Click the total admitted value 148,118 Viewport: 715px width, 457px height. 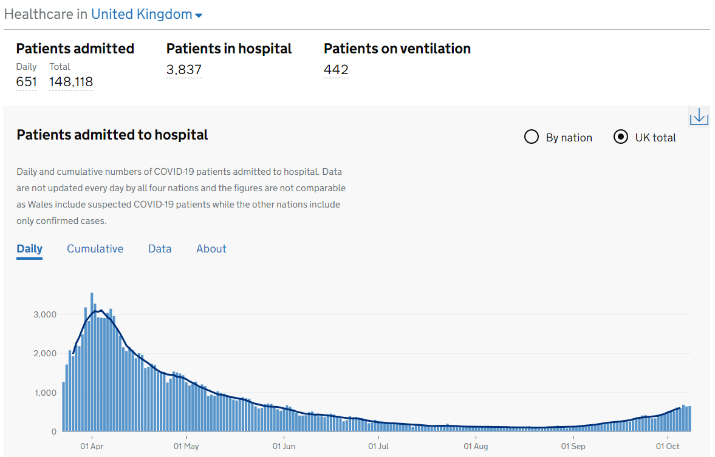coord(71,82)
